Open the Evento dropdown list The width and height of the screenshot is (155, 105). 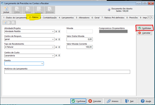(x=42, y=64)
